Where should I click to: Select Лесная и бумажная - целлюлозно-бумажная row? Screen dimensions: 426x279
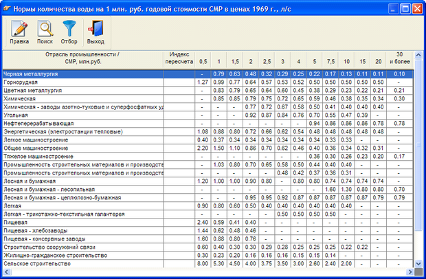point(208,198)
